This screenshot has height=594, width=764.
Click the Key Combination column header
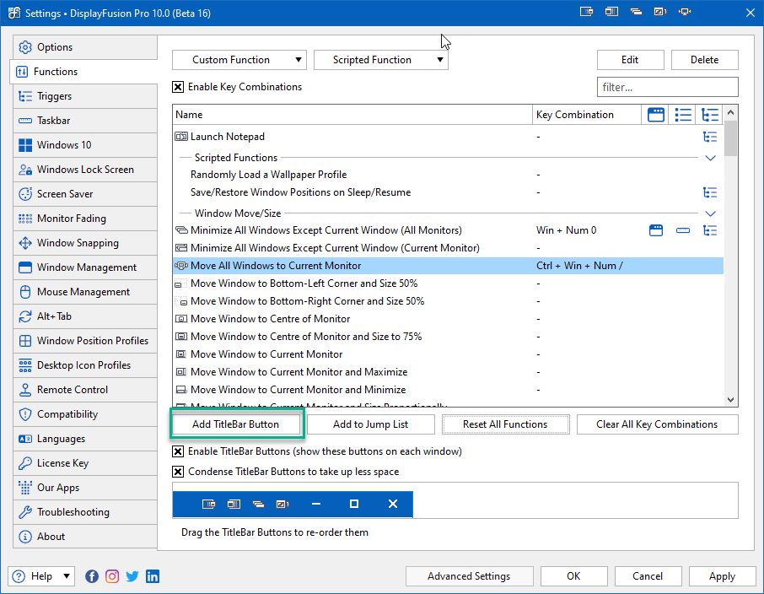coord(587,115)
